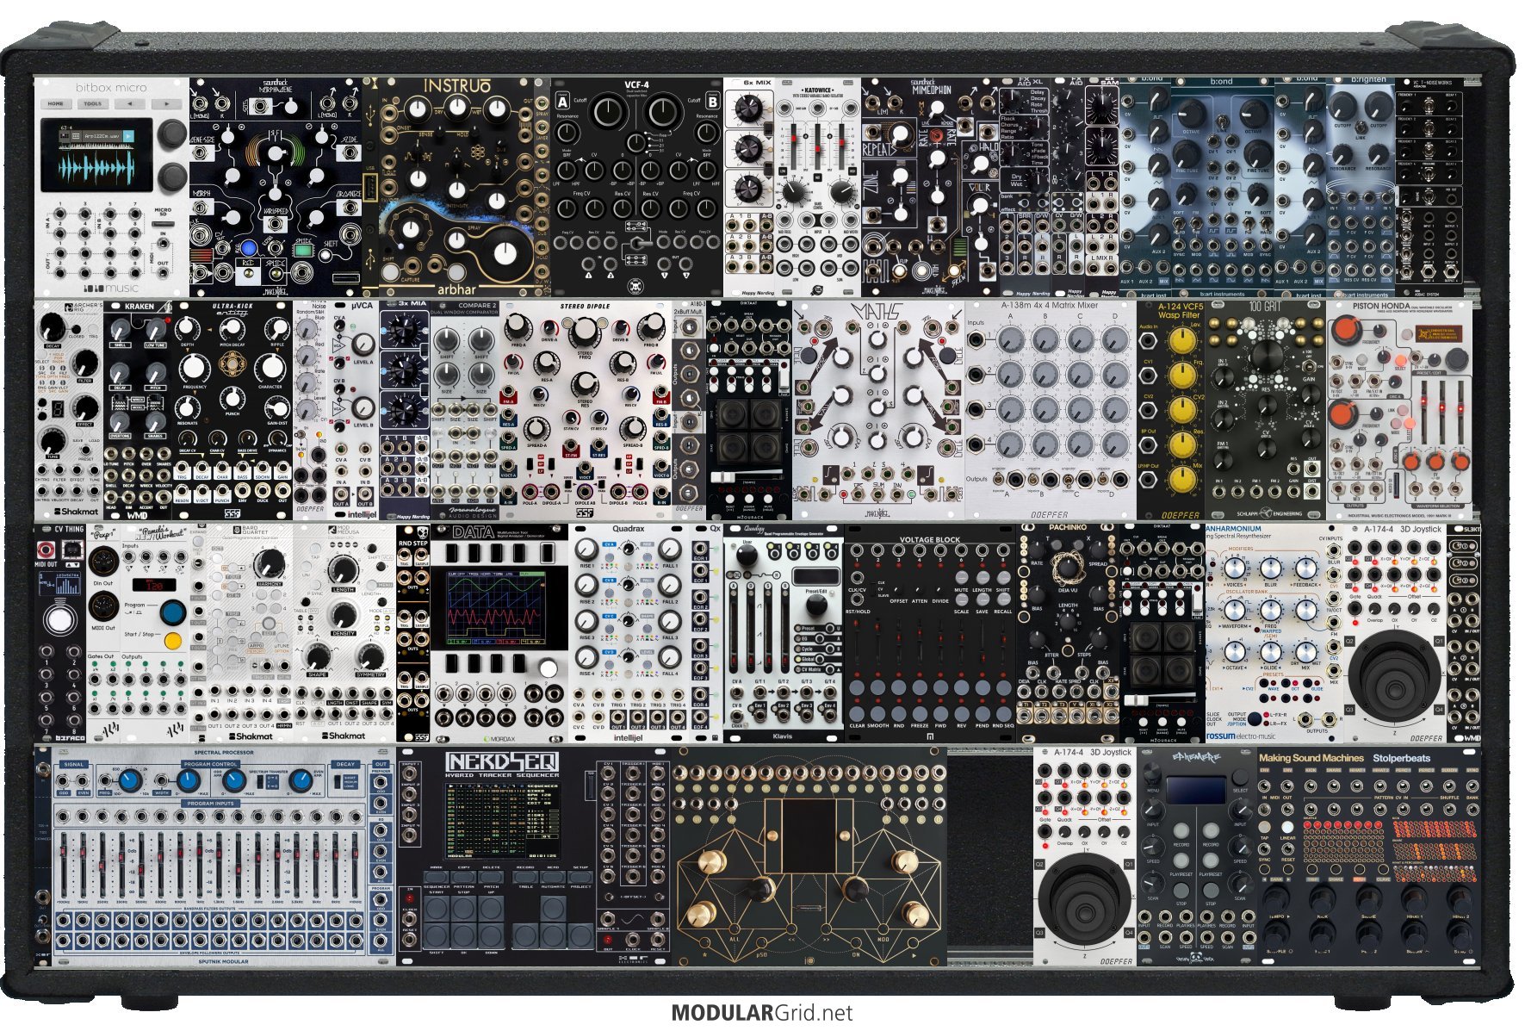Select the Voltage Block sequencer module
This screenshot has height=1031, width=1525.
930,634
